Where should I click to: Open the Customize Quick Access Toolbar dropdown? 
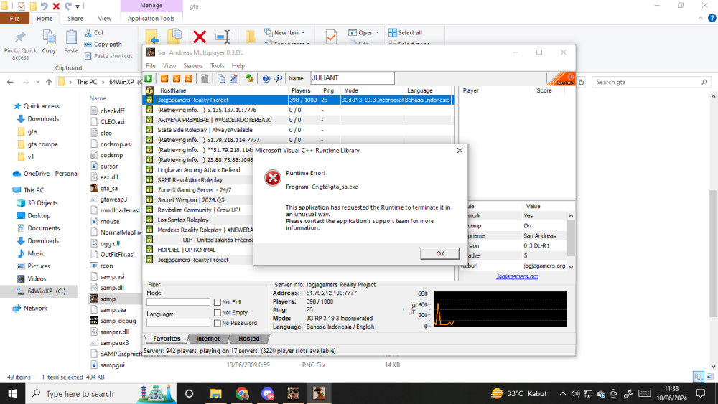pos(78,6)
